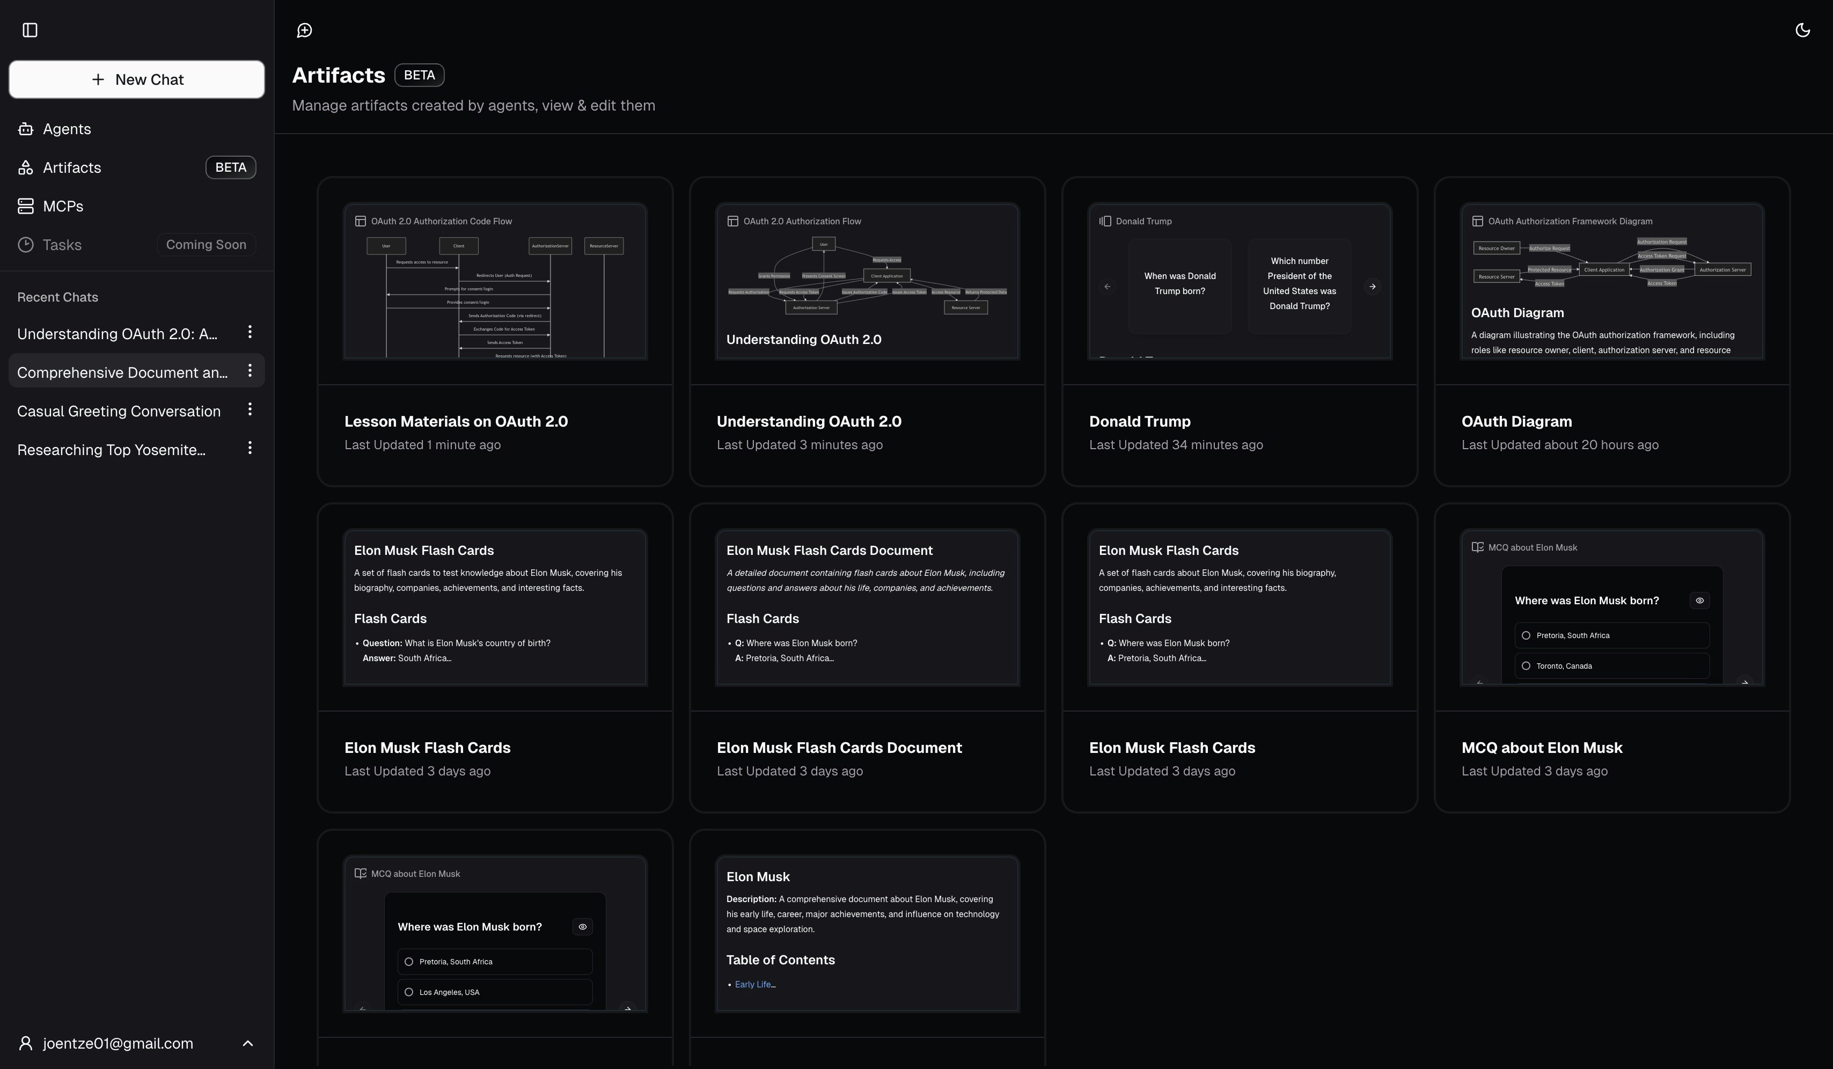This screenshot has width=1833, height=1069.
Task: Select Artifacts in the sidebar
Action: (73, 167)
